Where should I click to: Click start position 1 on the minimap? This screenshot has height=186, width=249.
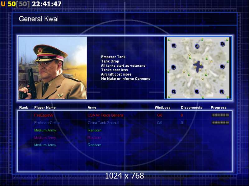coord(174,92)
